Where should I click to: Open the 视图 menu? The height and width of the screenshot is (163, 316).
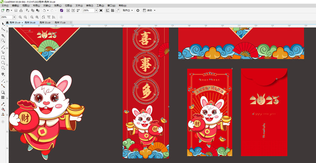[x=26, y=6]
